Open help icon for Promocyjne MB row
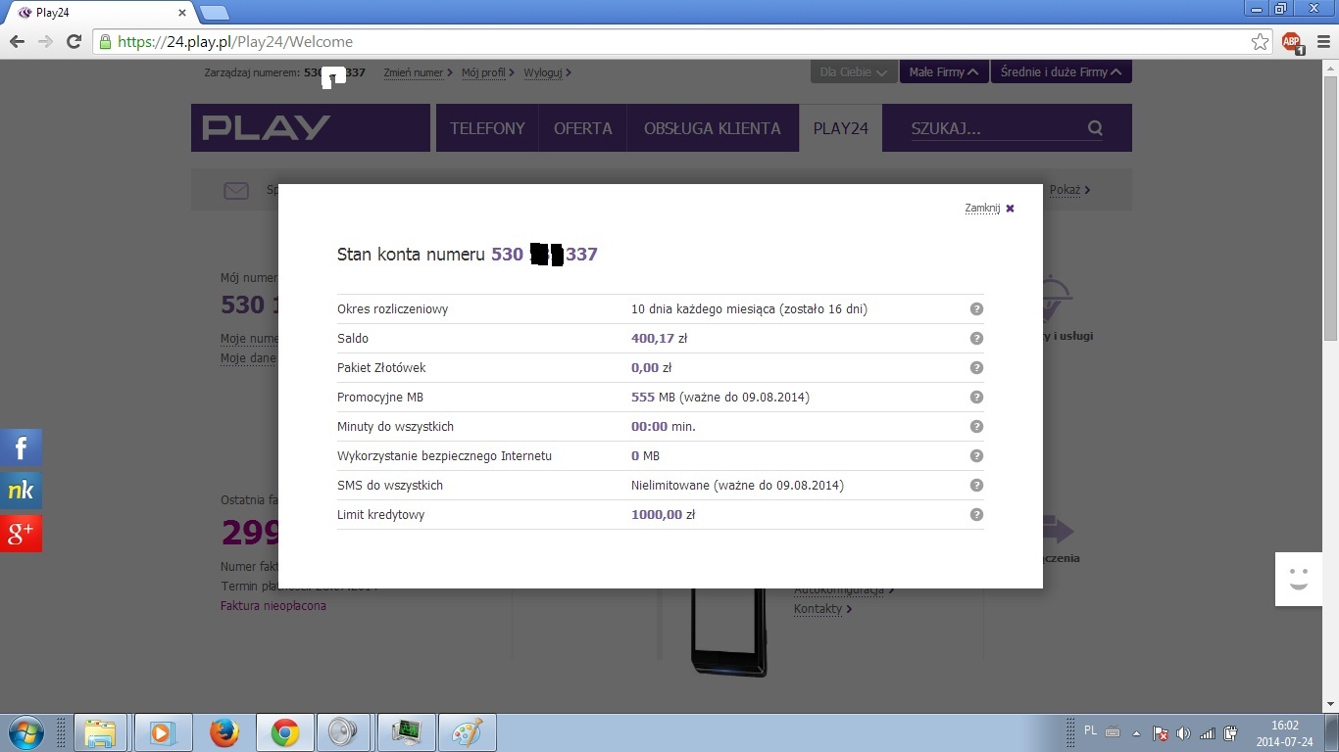This screenshot has height=752, width=1339. pos(976,397)
